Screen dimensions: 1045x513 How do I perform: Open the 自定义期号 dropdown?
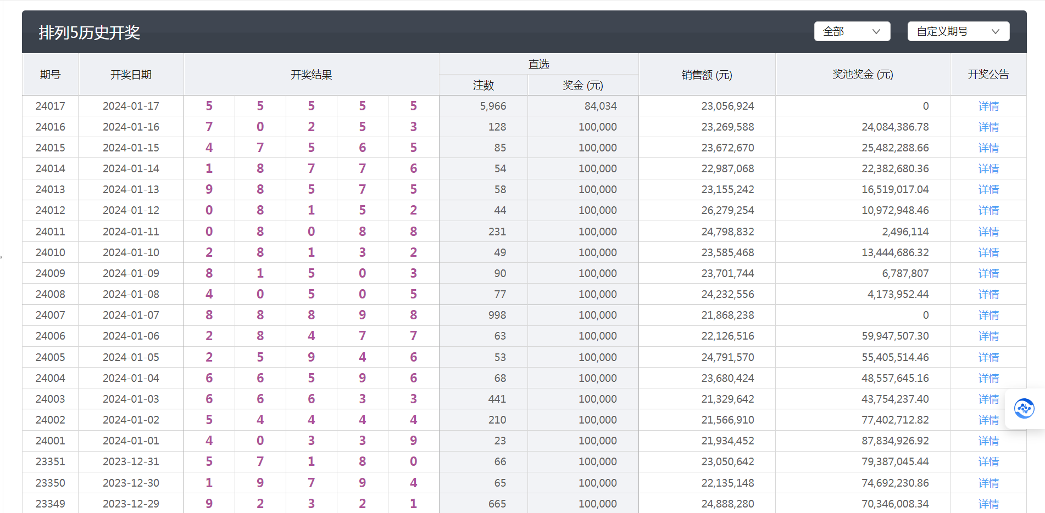958,31
